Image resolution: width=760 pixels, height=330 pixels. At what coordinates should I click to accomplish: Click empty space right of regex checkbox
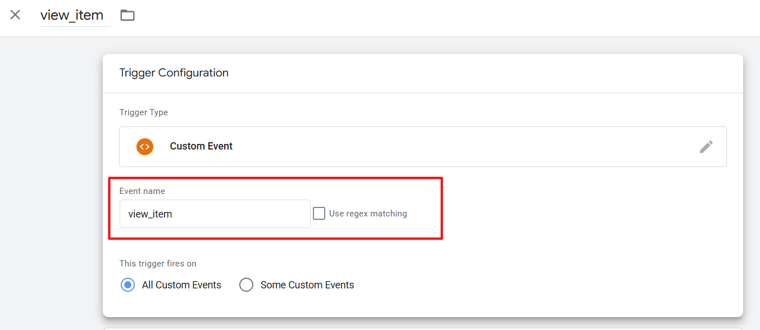coord(562,214)
